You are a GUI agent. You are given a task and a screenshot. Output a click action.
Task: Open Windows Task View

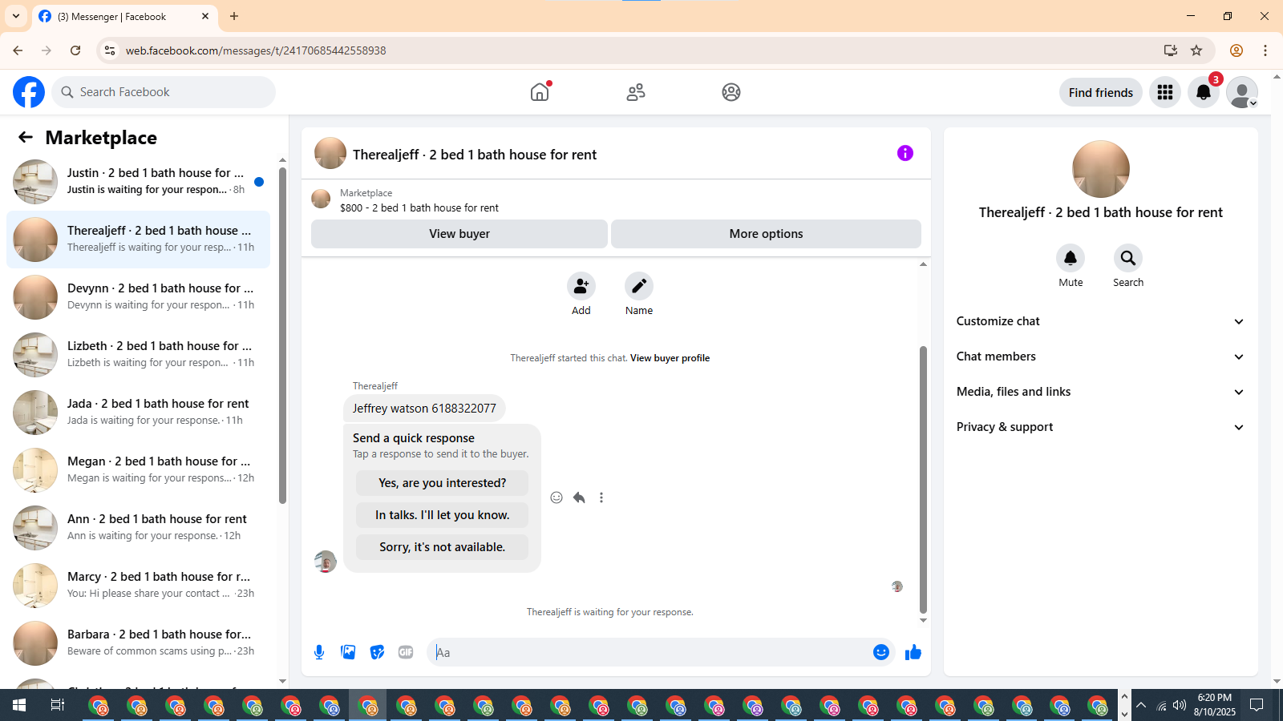click(x=58, y=705)
